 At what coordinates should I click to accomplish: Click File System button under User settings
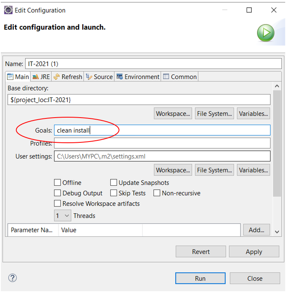214,170
